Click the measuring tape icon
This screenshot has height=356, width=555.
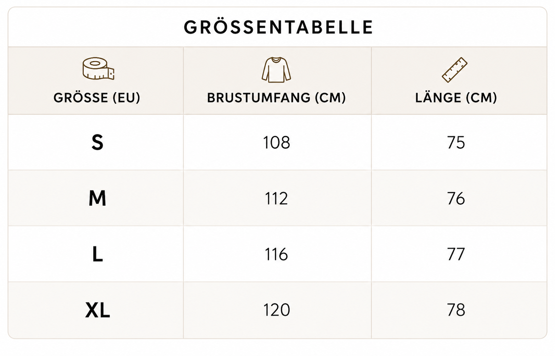click(98, 68)
